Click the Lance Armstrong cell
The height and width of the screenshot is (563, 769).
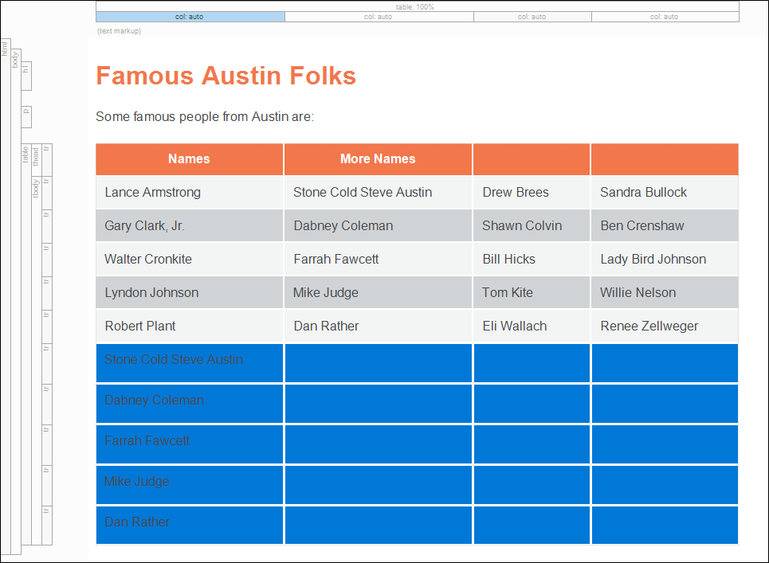pos(190,192)
